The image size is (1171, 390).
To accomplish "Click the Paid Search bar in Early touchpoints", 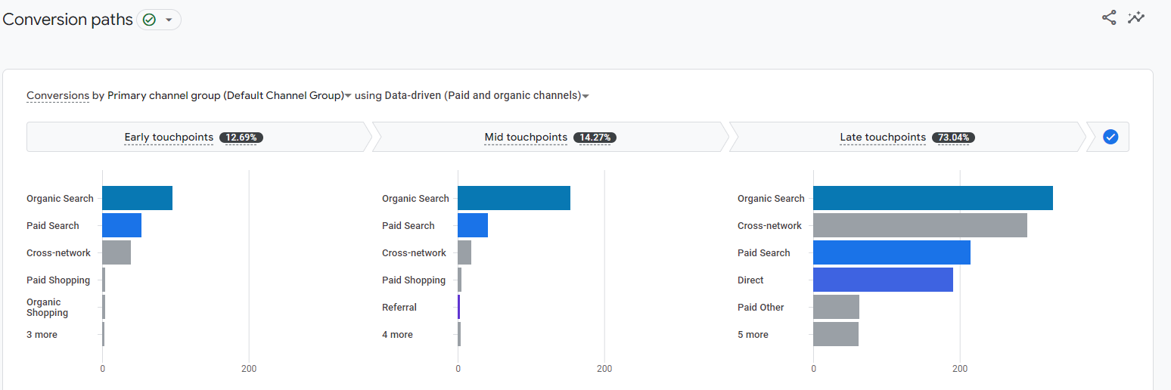I will pyautogui.click(x=122, y=225).
